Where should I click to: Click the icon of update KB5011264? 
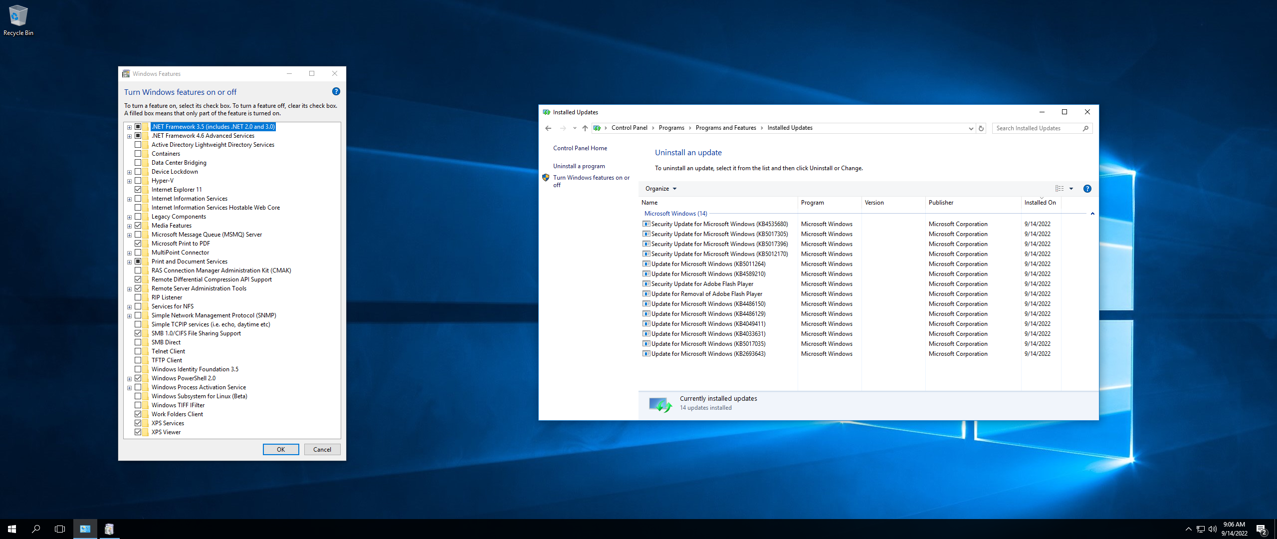646,264
